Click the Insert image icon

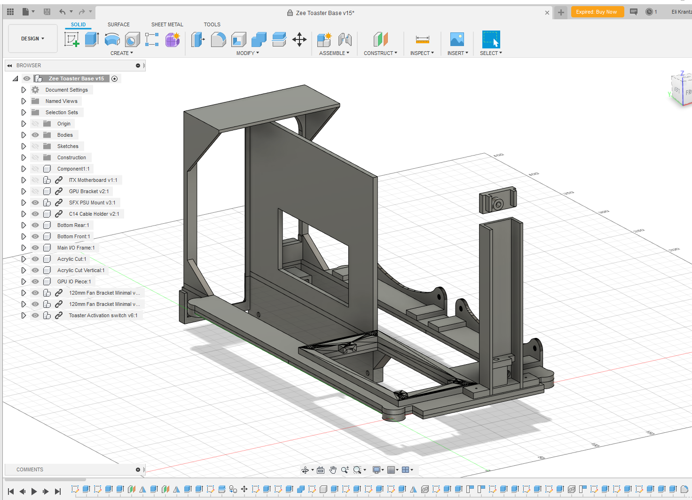click(457, 39)
